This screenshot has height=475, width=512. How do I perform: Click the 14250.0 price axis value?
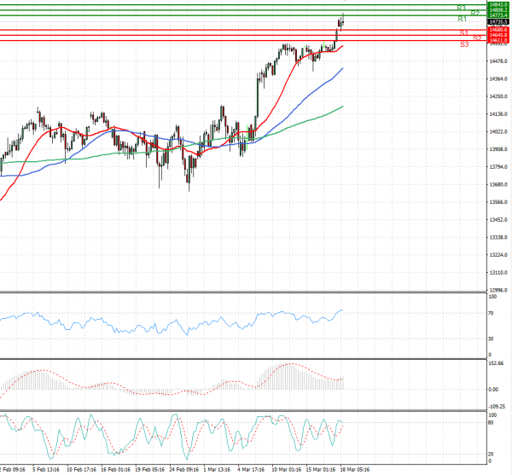pyautogui.click(x=498, y=96)
